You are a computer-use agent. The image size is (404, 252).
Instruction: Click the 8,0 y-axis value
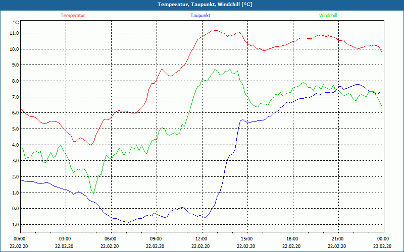15,81
